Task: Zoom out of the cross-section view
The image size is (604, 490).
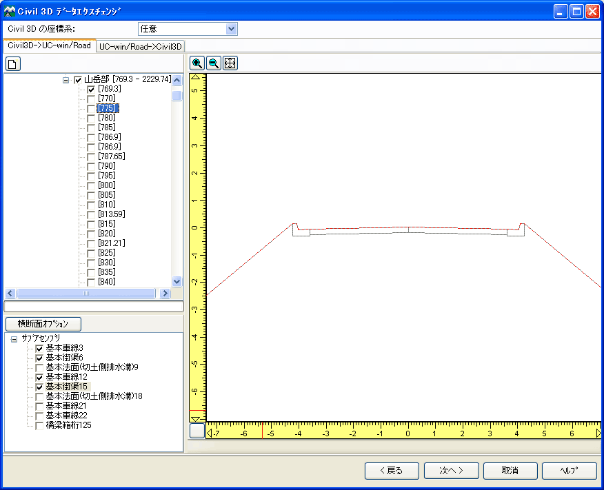Action: point(214,63)
